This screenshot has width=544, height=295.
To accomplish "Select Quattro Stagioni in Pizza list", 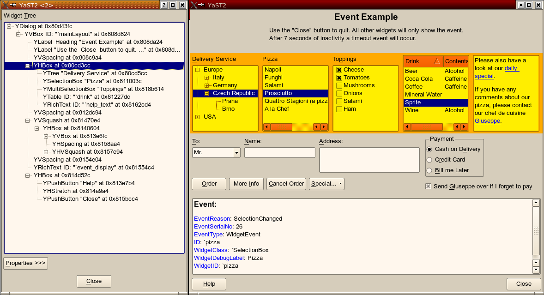I will (x=296, y=101).
